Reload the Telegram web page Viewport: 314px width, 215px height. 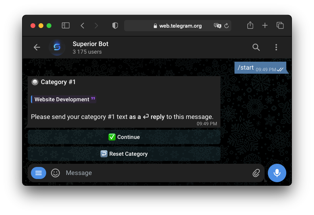[x=226, y=26]
